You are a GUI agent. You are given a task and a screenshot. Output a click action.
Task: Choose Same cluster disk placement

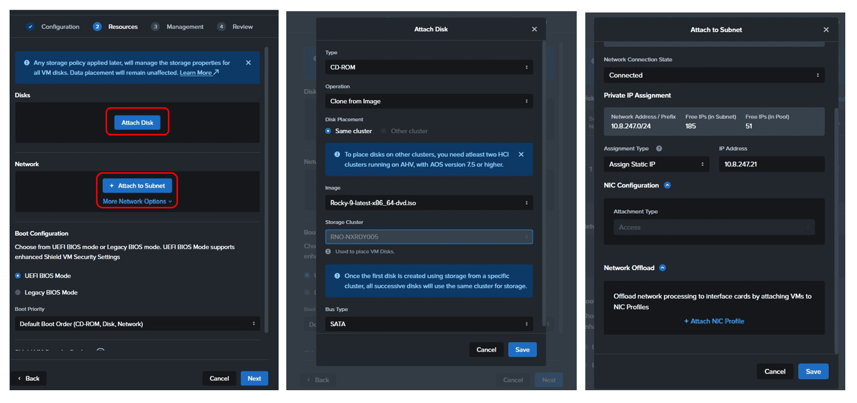pyautogui.click(x=328, y=131)
